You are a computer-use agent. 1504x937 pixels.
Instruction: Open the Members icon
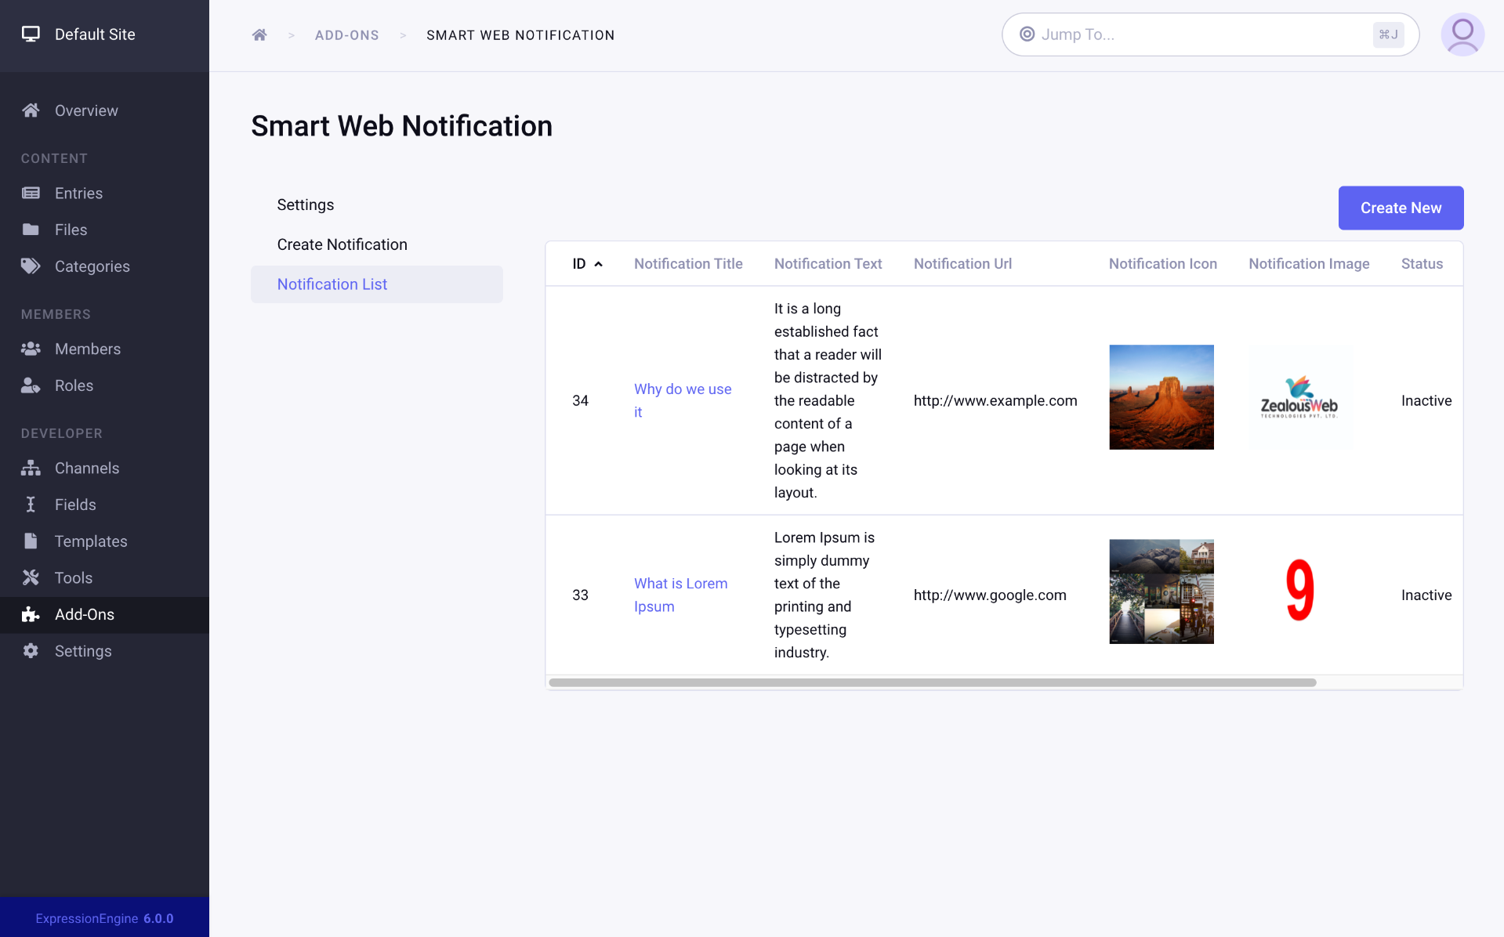point(31,348)
